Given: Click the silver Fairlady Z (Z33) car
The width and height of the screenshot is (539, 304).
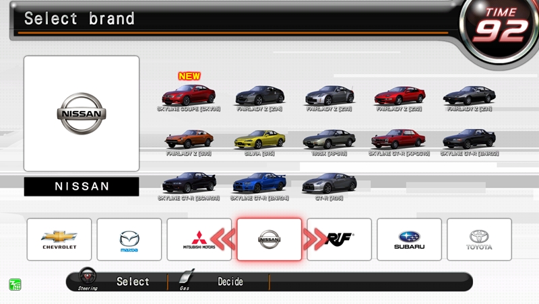Looking at the screenshot, I should tap(329, 96).
